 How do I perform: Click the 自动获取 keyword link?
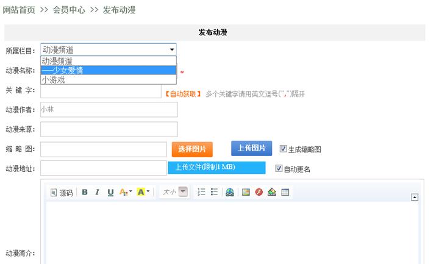183,94
